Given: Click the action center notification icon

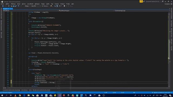Looking at the screenshot, I should pos(171,95).
